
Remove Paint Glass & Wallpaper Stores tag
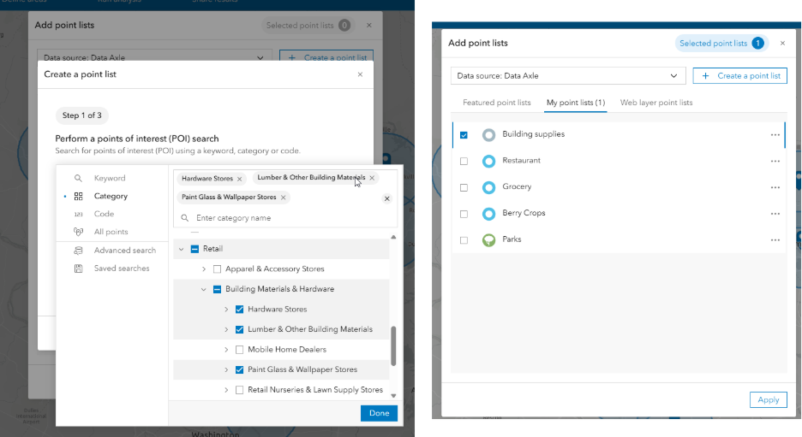click(x=284, y=198)
